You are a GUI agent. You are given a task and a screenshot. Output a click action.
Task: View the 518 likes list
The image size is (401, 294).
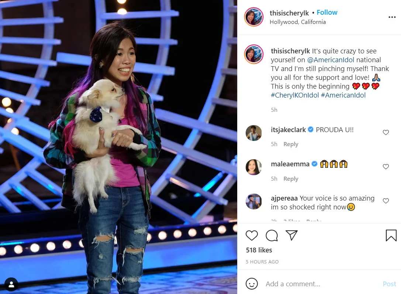point(259,250)
